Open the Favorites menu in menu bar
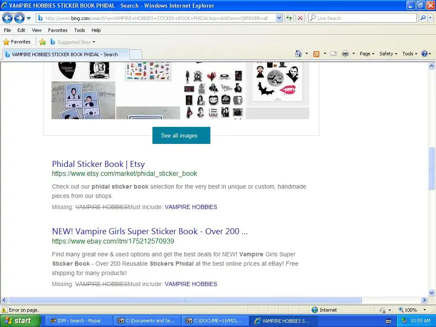Viewport: 436px width, 327px height. tap(57, 30)
